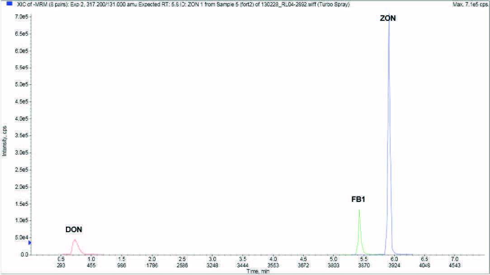The width and height of the screenshot is (490, 275).
Task: Click the 6.5 min time tick label
Action: tap(425, 259)
